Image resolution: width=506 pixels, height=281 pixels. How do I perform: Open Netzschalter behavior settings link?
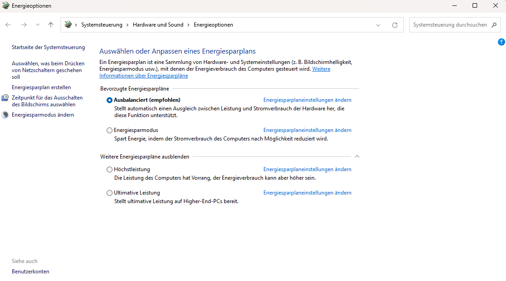coord(48,70)
